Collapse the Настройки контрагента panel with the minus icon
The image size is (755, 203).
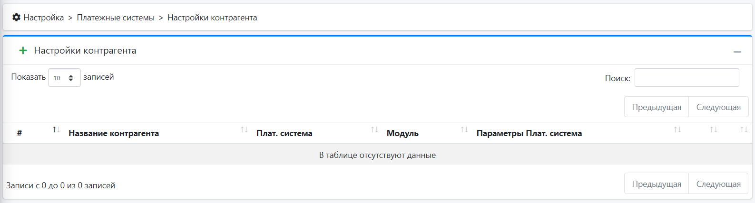[737, 51]
